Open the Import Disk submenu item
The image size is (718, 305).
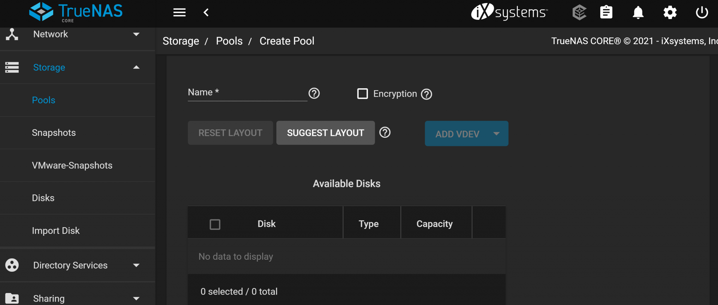click(x=78, y=231)
